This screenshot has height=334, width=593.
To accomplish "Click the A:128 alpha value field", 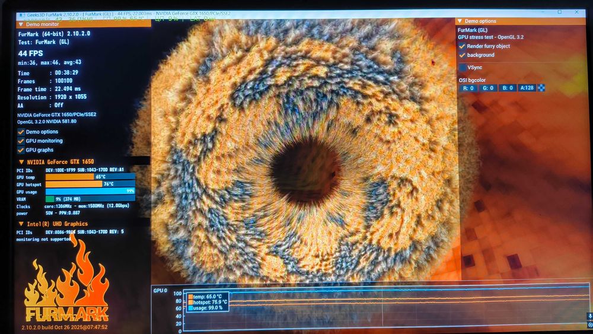I will [x=527, y=88].
